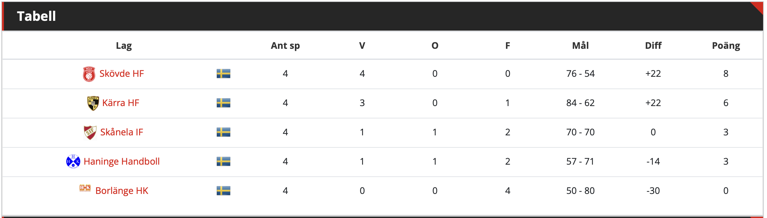The image size is (767, 218).
Task: Click the Skövde HF club logo
Action: (89, 74)
